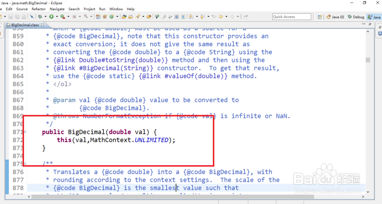Click in the Quick Access field
Screen dimensions: 382x204
[x=291, y=16]
